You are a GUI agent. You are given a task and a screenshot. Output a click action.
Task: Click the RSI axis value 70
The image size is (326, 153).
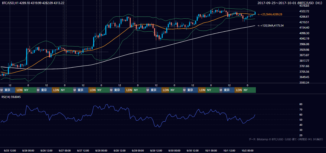coord(301,109)
